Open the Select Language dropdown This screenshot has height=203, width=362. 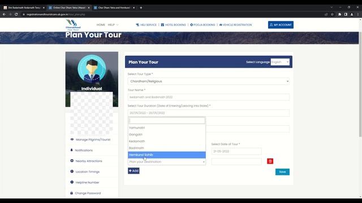(280, 62)
